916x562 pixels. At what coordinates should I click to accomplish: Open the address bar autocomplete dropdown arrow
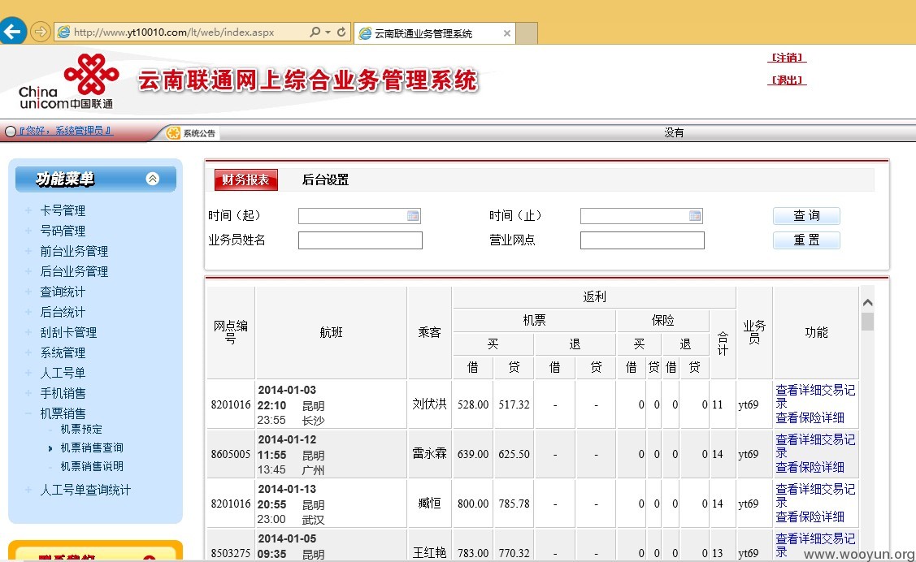point(328,32)
